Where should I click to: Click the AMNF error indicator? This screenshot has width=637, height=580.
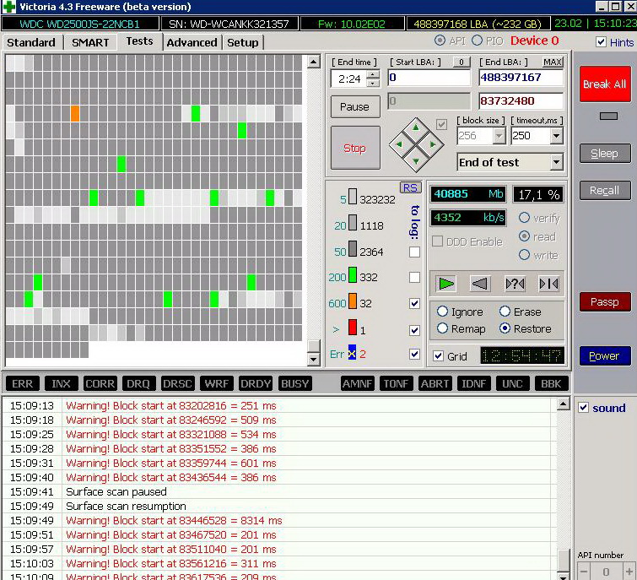pos(357,383)
